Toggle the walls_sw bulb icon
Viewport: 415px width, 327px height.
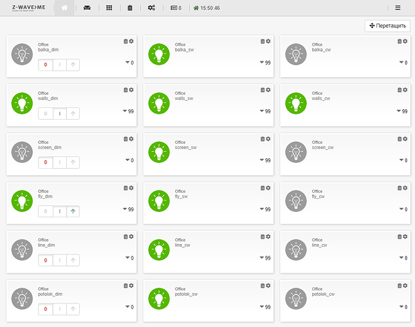159,103
